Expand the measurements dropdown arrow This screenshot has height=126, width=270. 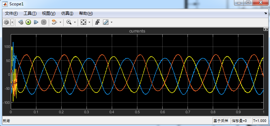(x=111, y=22)
